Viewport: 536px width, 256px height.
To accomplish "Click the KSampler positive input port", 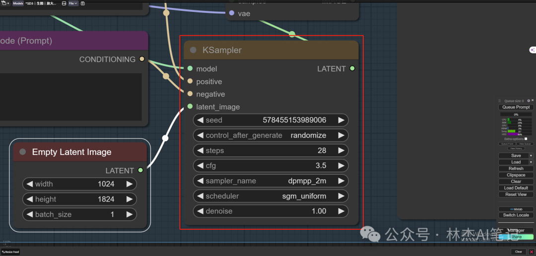I will (x=190, y=81).
